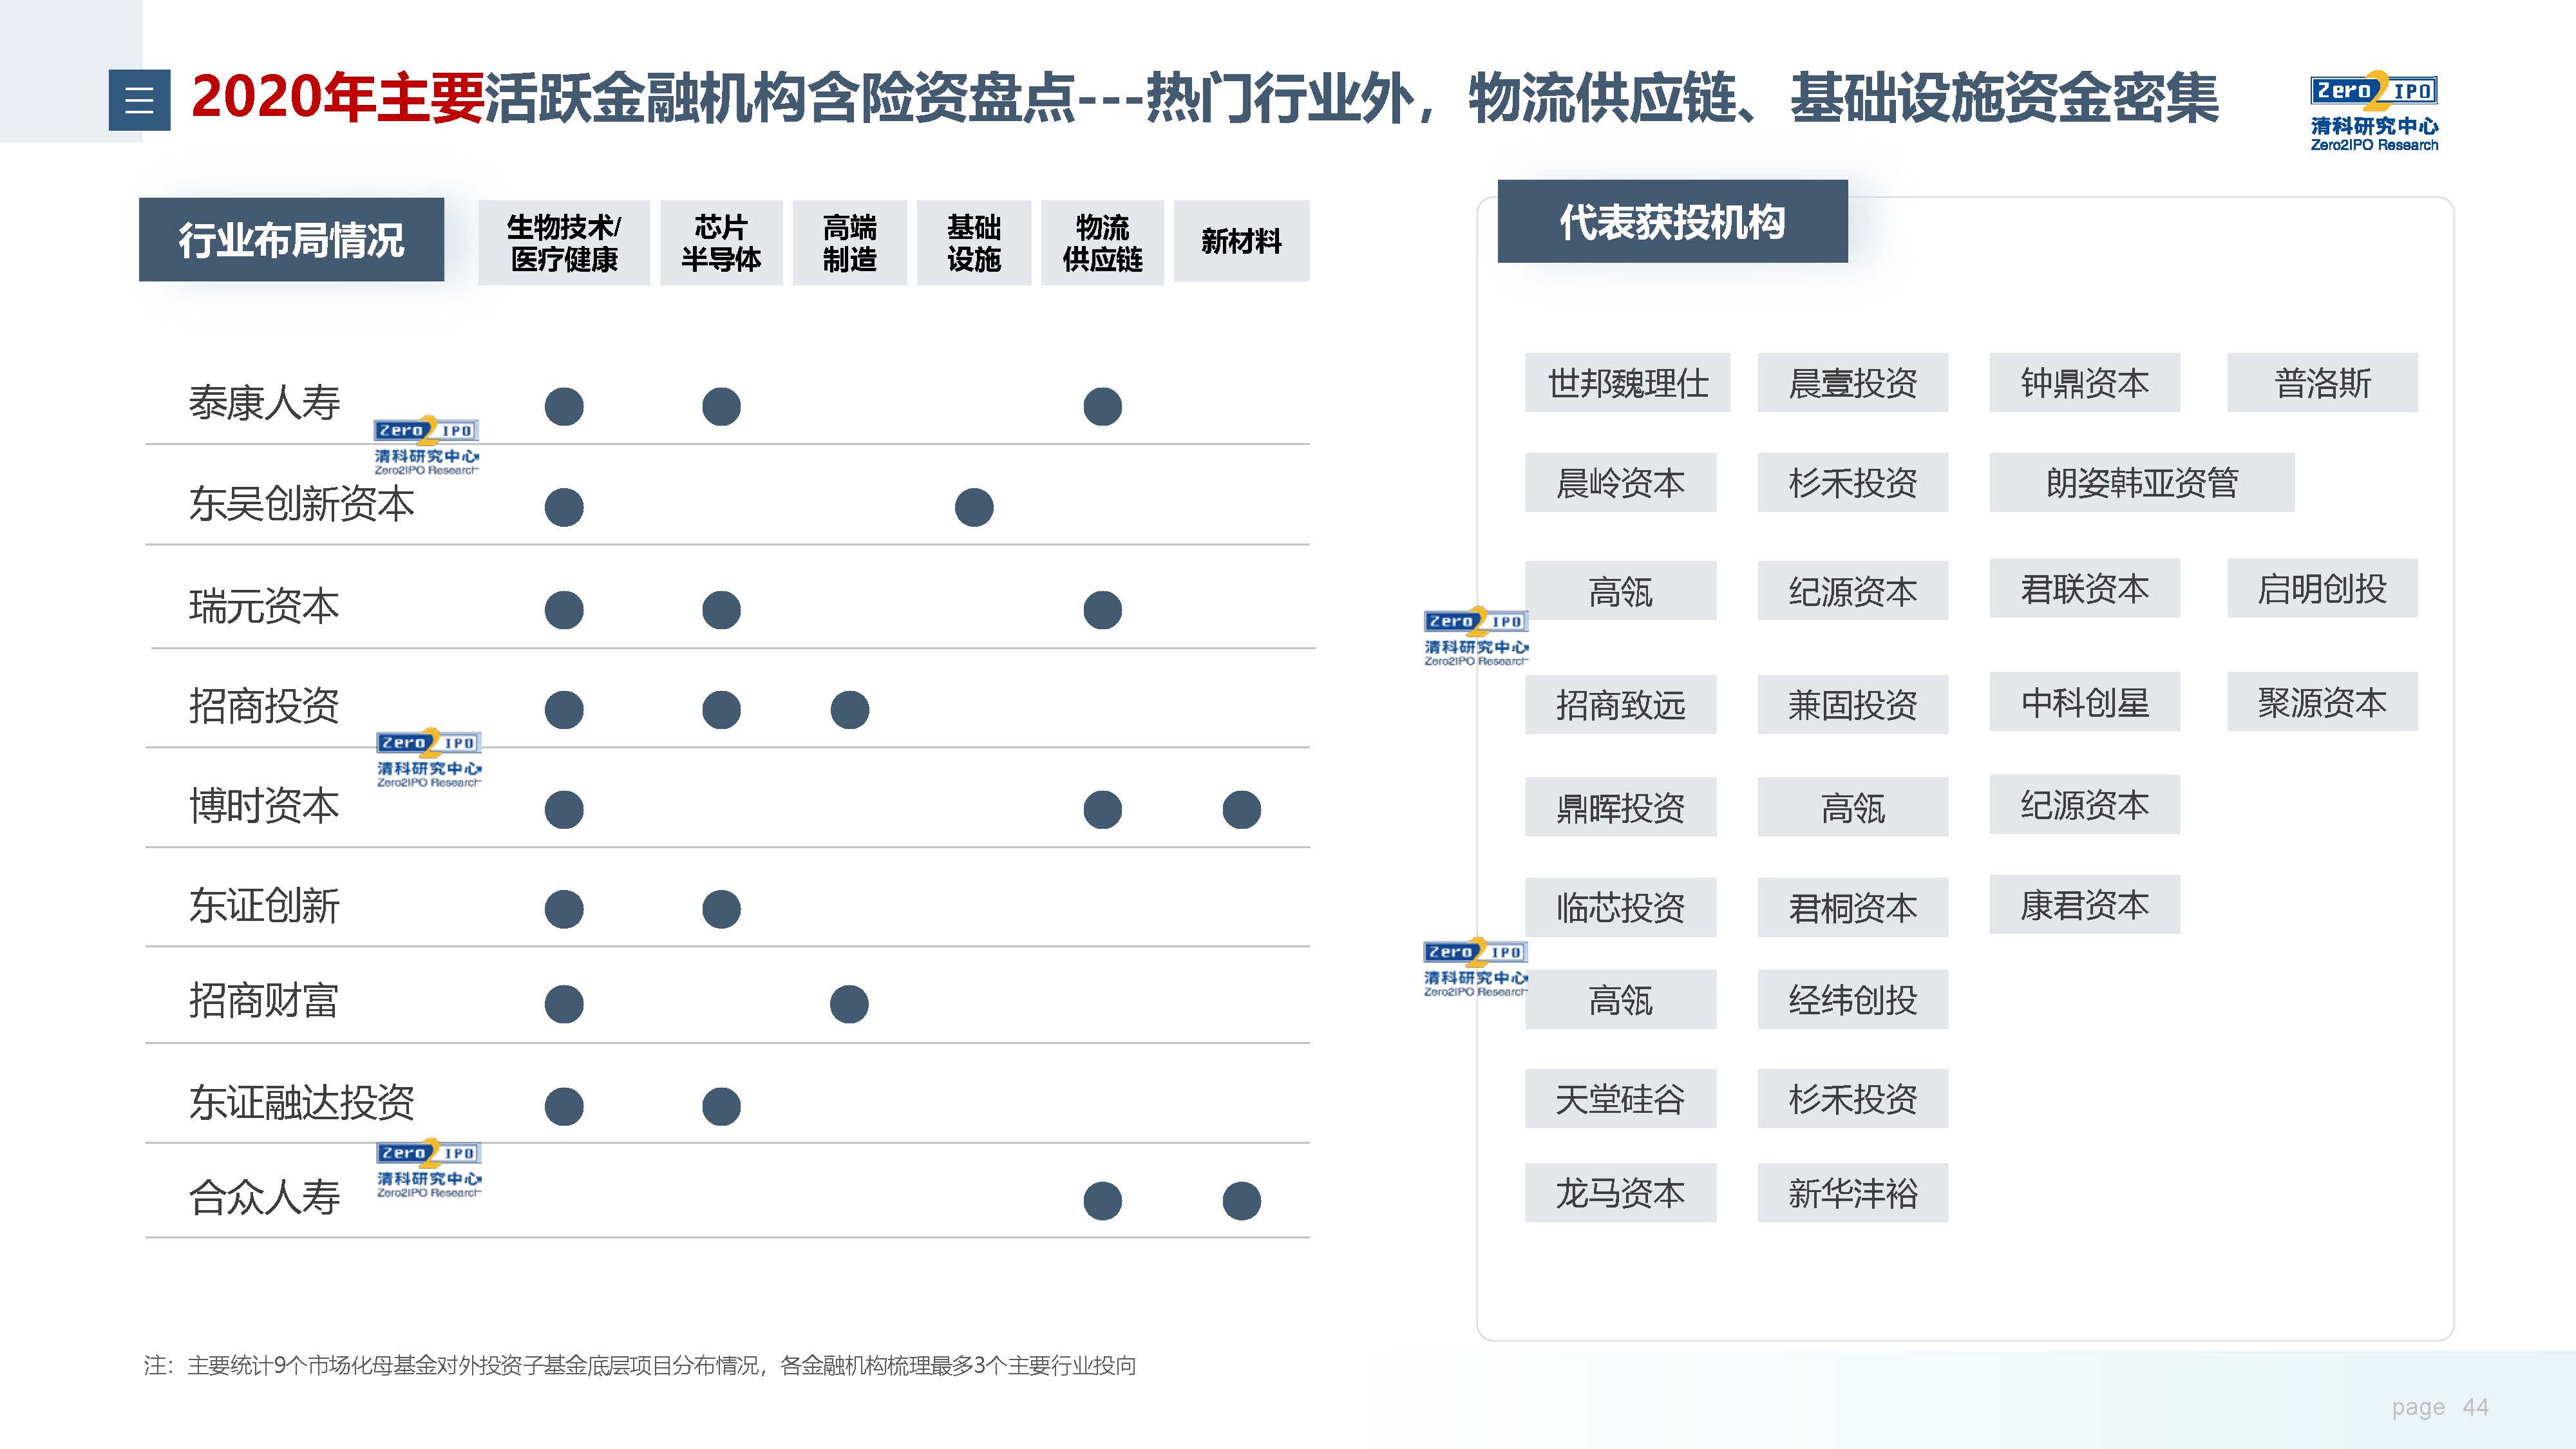The image size is (2576, 1449).
Task: Select the 生物技术/医疗健康 column header
Action: [564, 243]
